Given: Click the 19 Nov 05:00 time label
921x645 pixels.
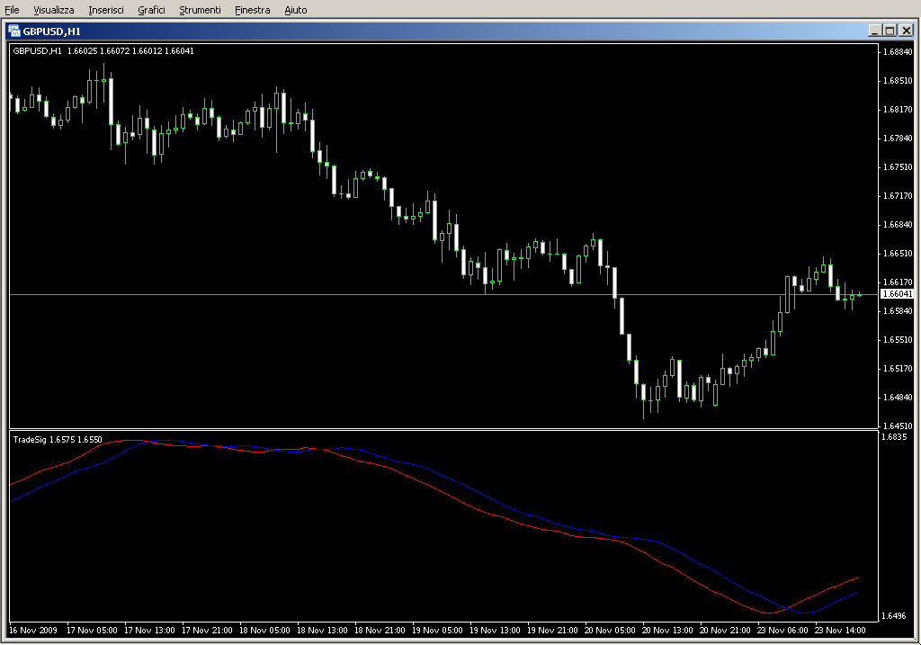Looking at the screenshot, I should pos(441,631).
